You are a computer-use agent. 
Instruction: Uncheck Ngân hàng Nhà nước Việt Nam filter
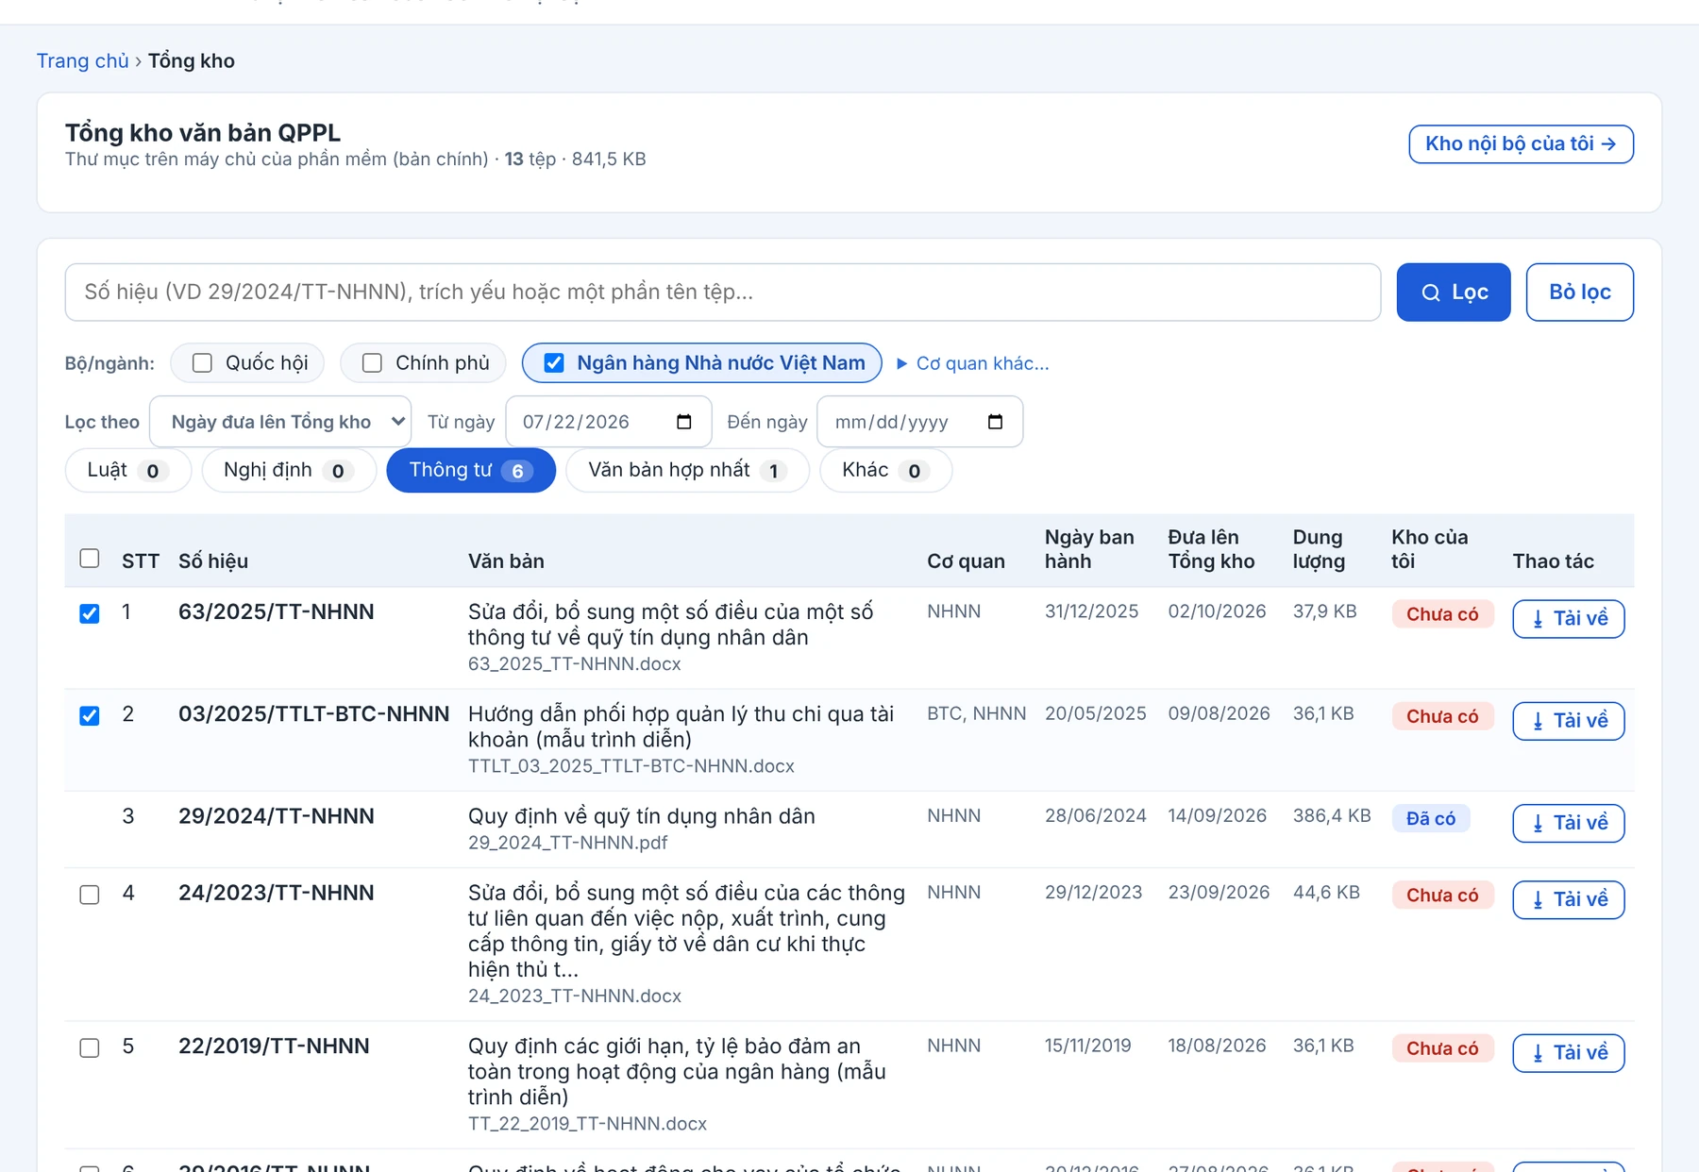coord(554,363)
